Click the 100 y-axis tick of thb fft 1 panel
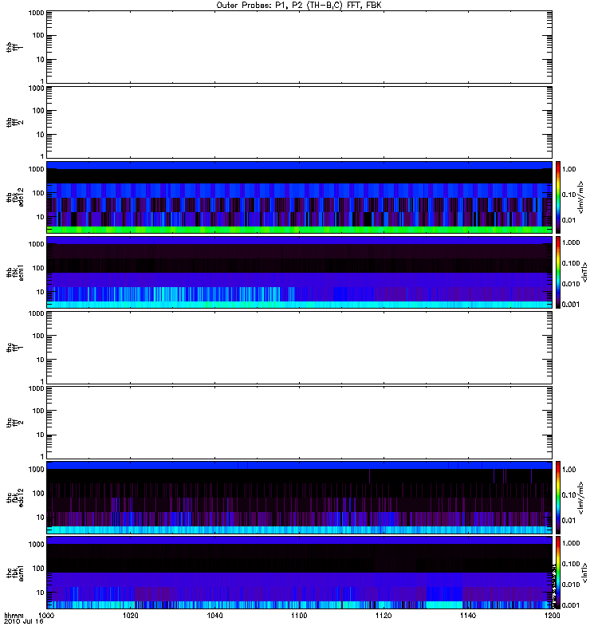The width and height of the screenshot is (598, 638). (x=38, y=35)
